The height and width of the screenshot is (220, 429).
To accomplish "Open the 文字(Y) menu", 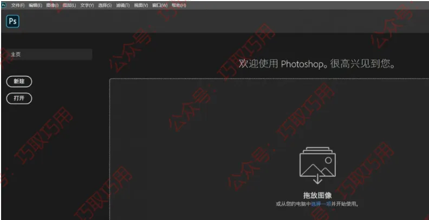I will tap(87, 5).
